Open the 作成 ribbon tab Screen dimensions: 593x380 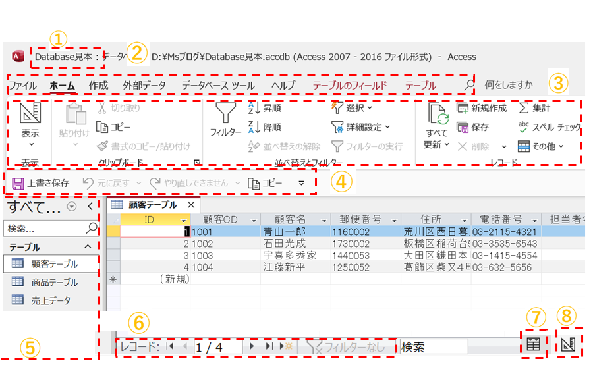pyautogui.click(x=98, y=85)
